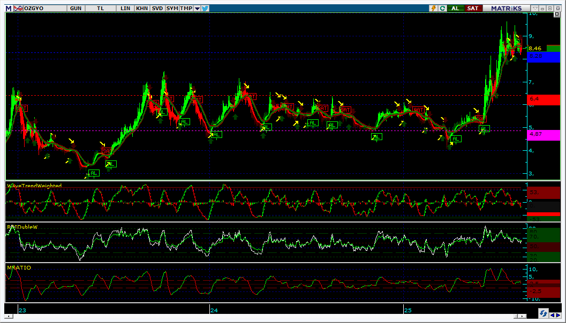Image resolution: width=566 pixels, height=323 pixels.
Task: Click the MATRIKS logo button
Action: 507,8
